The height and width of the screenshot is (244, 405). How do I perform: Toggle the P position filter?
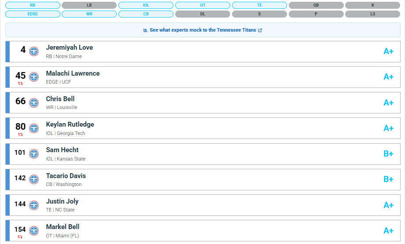click(x=316, y=14)
